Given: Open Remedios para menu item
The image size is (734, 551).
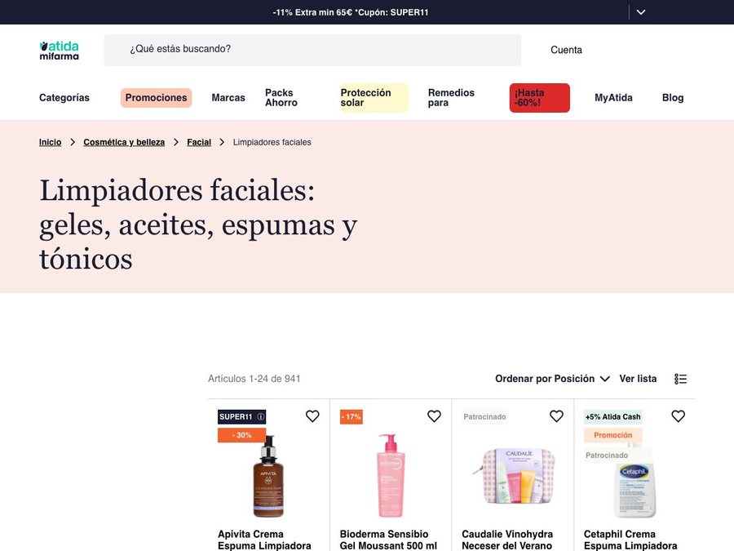Looking at the screenshot, I should (x=451, y=97).
